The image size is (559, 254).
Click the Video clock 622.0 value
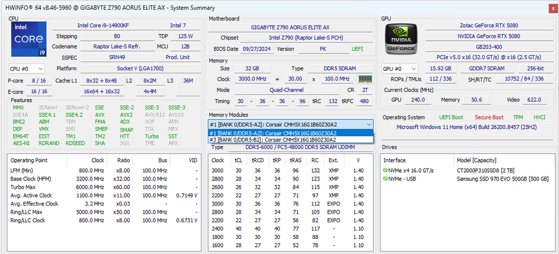point(534,100)
